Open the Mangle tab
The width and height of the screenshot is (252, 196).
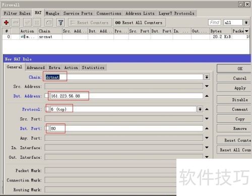point(52,13)
